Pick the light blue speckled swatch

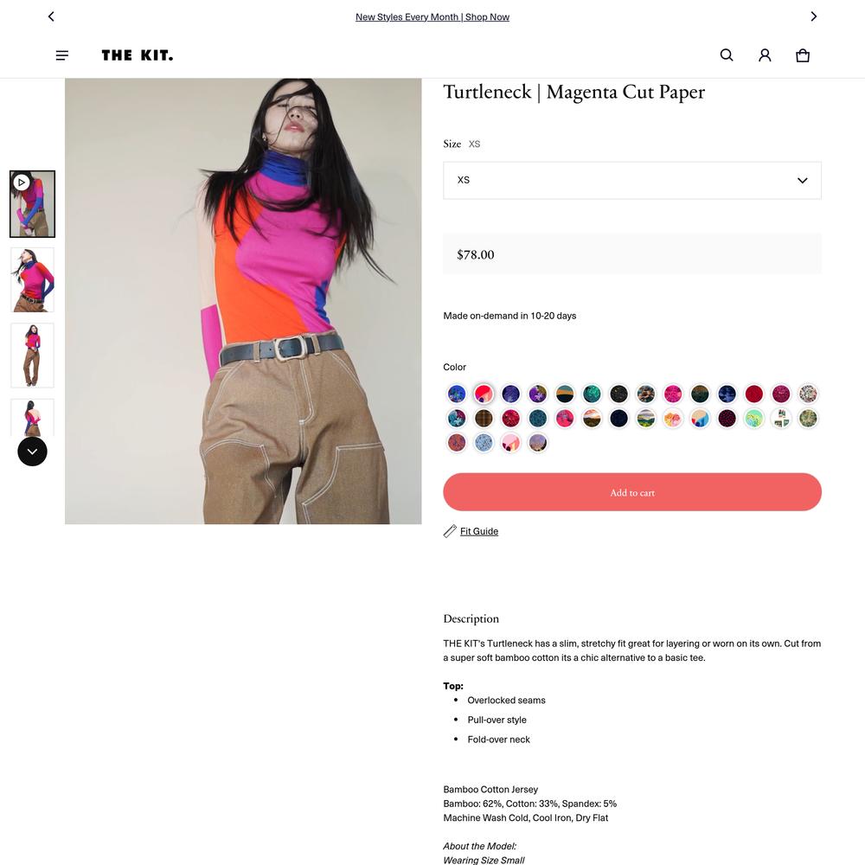[x=484, y=442]
